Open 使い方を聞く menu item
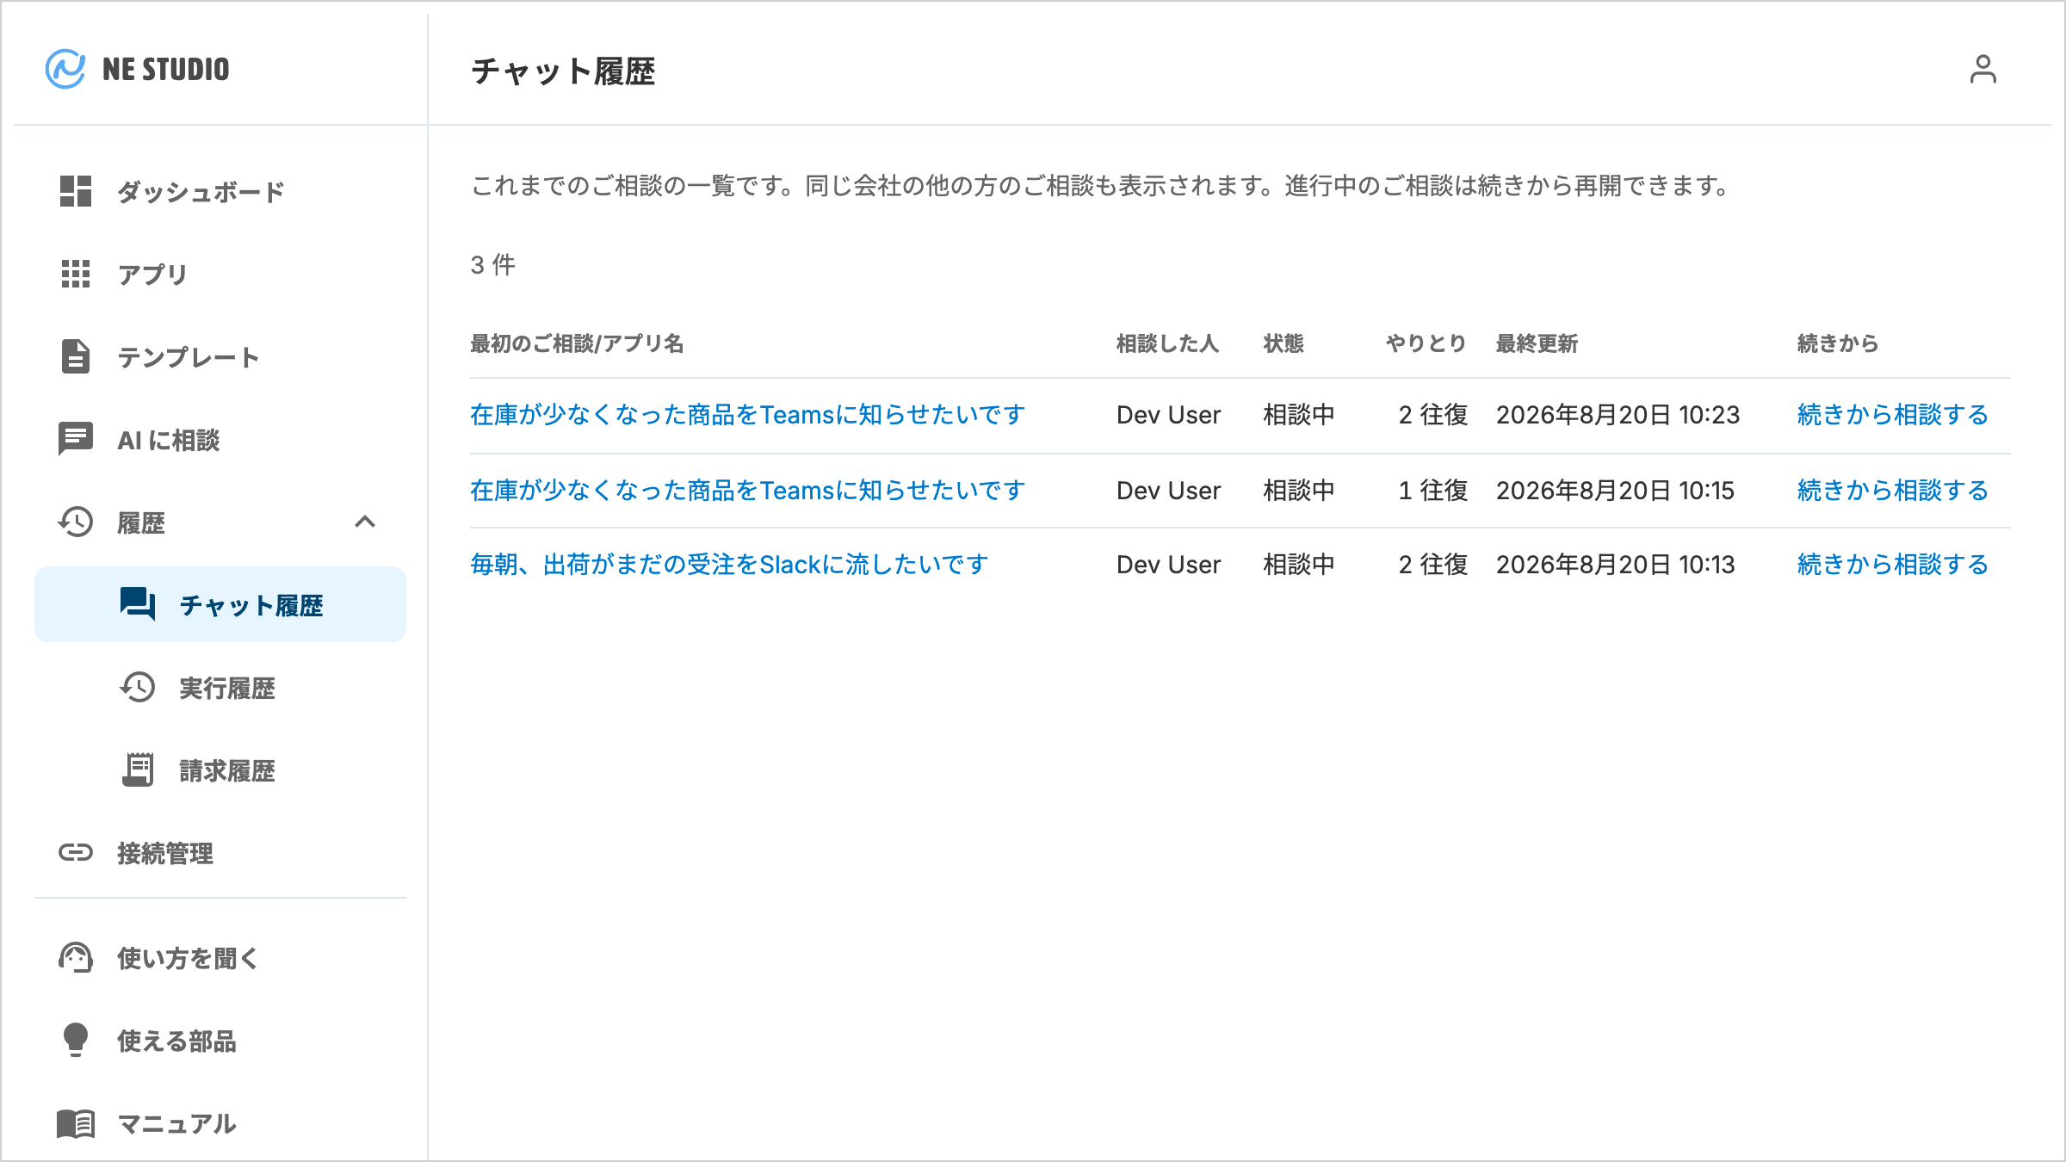 pos(220,957)
